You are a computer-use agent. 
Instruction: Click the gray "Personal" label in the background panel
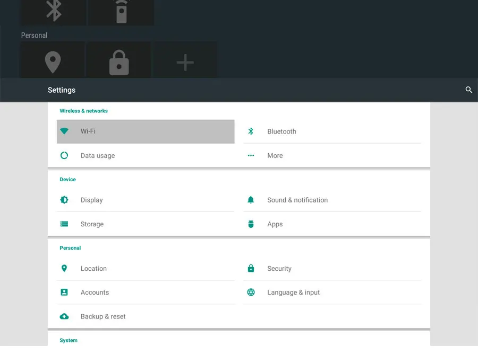tap(34, 36)
